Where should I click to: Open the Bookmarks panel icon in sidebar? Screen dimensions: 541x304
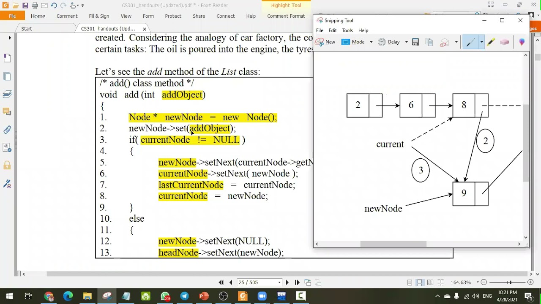coord(7,58)
